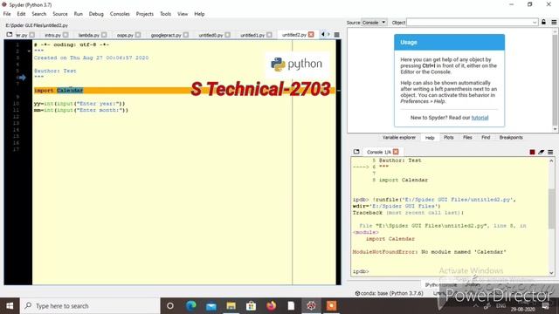This screenshot has width=559, height=314.
Task: Switch to the Find tab
Action: coord(486,138)
